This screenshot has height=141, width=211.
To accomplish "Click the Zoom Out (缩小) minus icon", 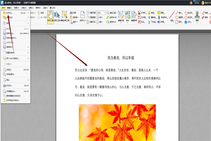I will pyautogui.click(x=97, y=22).
